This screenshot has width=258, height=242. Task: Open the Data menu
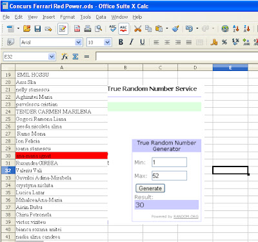click(101, 17)
